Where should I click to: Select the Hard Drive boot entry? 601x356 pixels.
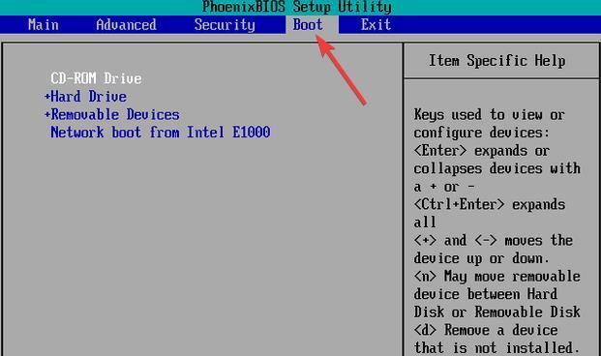tap(88, 97)
